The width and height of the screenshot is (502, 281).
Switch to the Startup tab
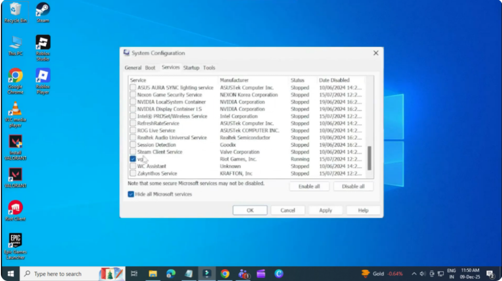pos(191,68)
